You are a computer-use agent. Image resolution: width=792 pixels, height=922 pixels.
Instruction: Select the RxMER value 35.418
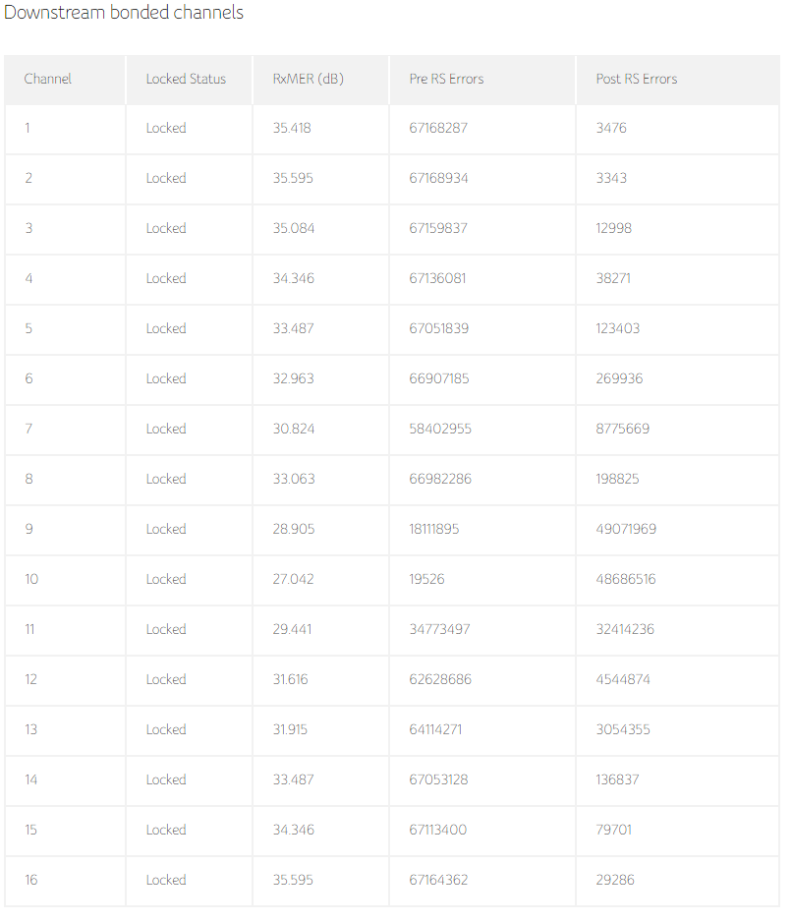coord(292,128)
